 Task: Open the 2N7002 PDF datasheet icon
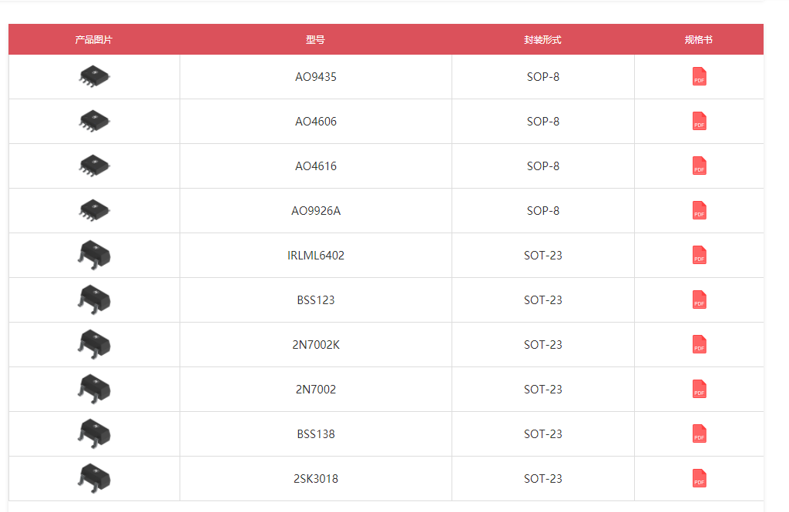(x=699, y=390)
